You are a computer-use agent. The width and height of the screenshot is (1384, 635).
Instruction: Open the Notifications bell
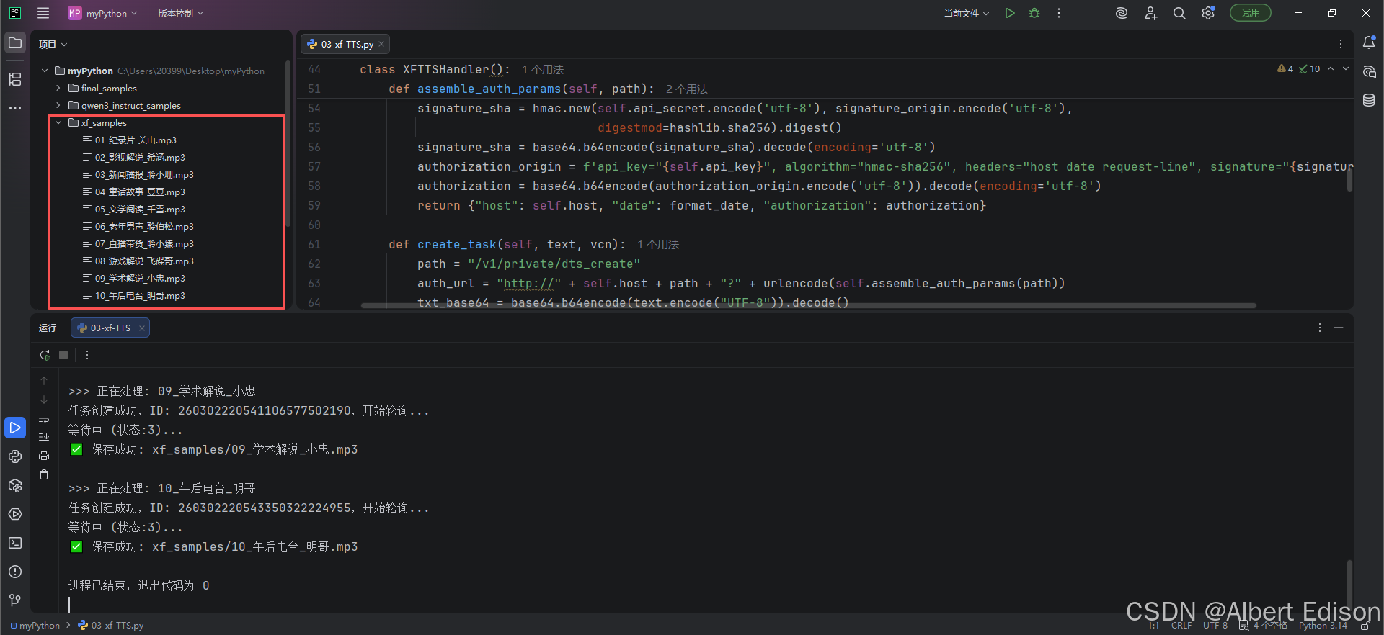click(1369, 43)
